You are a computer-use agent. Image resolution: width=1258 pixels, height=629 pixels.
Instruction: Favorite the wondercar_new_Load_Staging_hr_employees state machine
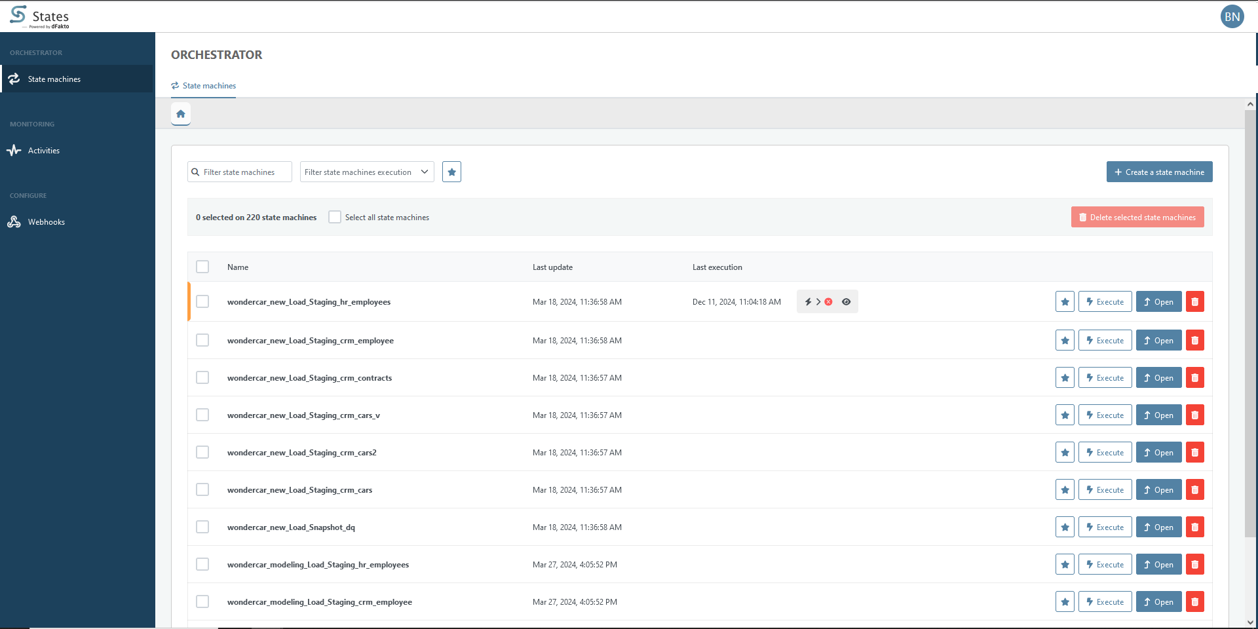[1065, 302]
